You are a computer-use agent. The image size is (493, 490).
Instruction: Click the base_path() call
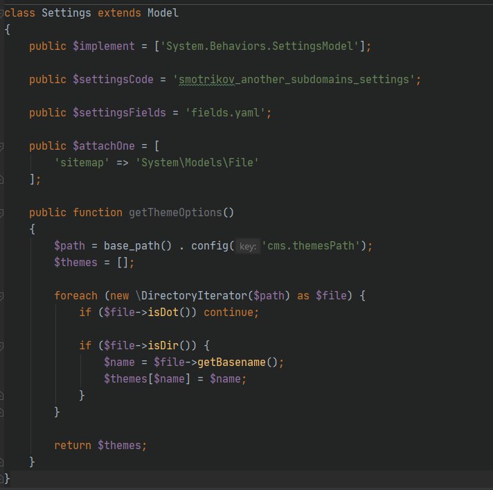[138, 246]
